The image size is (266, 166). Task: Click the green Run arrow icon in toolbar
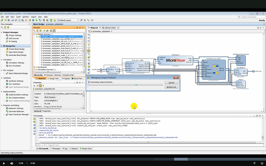coord(36,20)
